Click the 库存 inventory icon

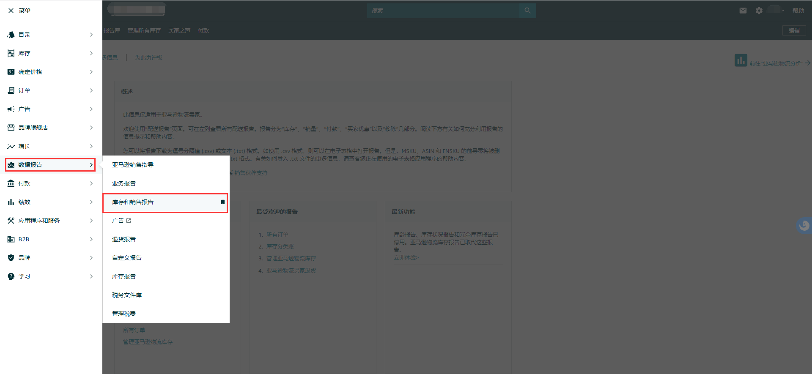[11, 53]
